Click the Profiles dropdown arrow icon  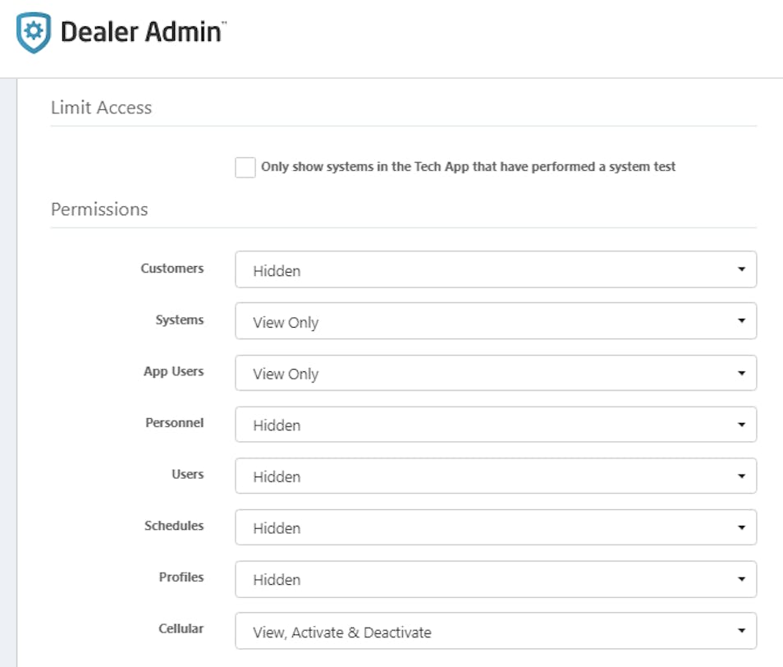coord(742,579)
